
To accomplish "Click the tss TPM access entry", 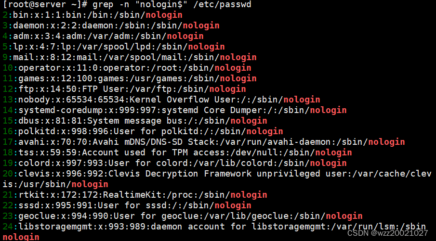I will [185, 152].
